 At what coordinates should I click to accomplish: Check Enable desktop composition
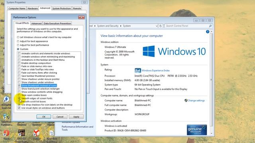coord(19,63)
